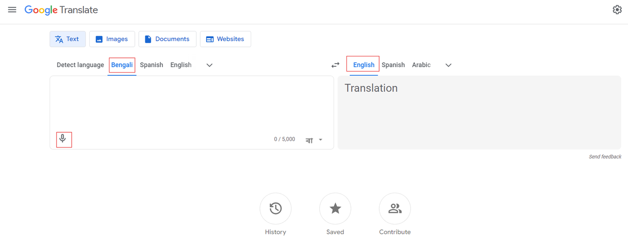
Task: Expand the source languages list chevron
Action: pyautogui.click(x=209, y=65)
